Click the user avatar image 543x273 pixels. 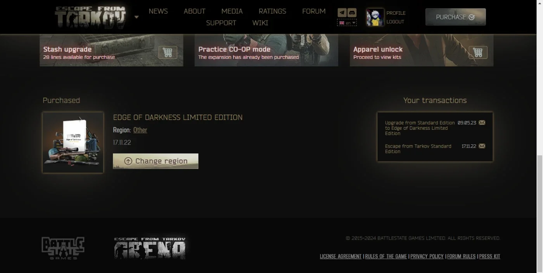375,17
